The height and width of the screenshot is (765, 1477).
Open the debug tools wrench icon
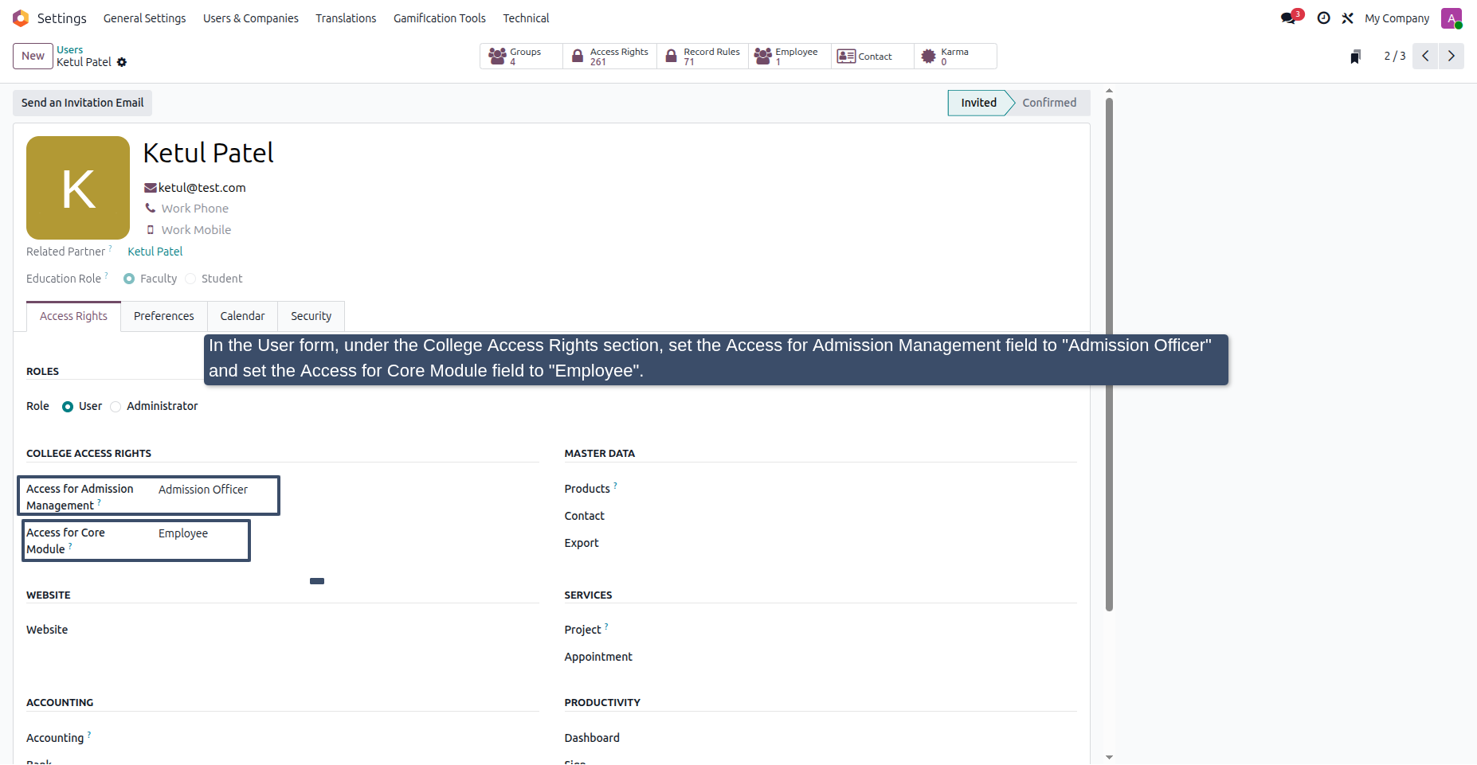coord(1347,18)
